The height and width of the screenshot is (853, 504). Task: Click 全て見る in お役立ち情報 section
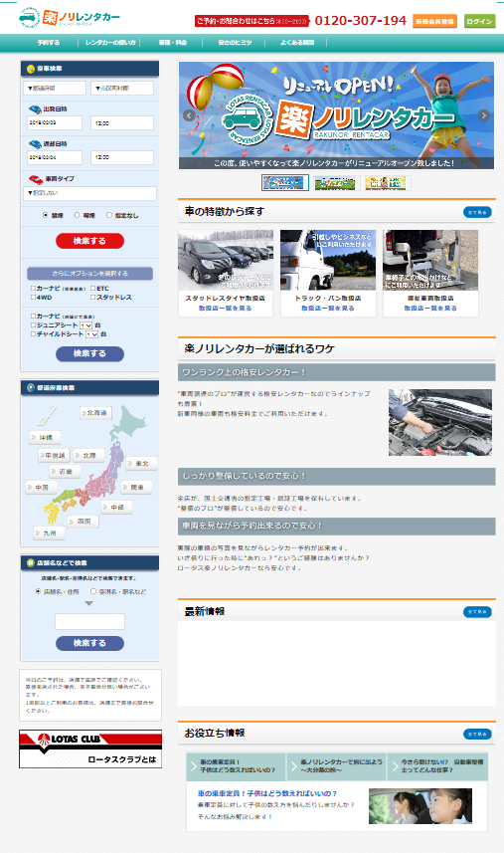click(477, 735)
